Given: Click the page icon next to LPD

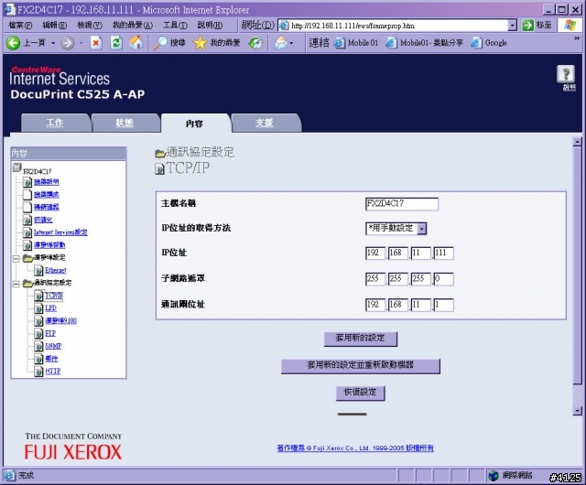Looking at the screenshot, I should click(x=38, y=308).
